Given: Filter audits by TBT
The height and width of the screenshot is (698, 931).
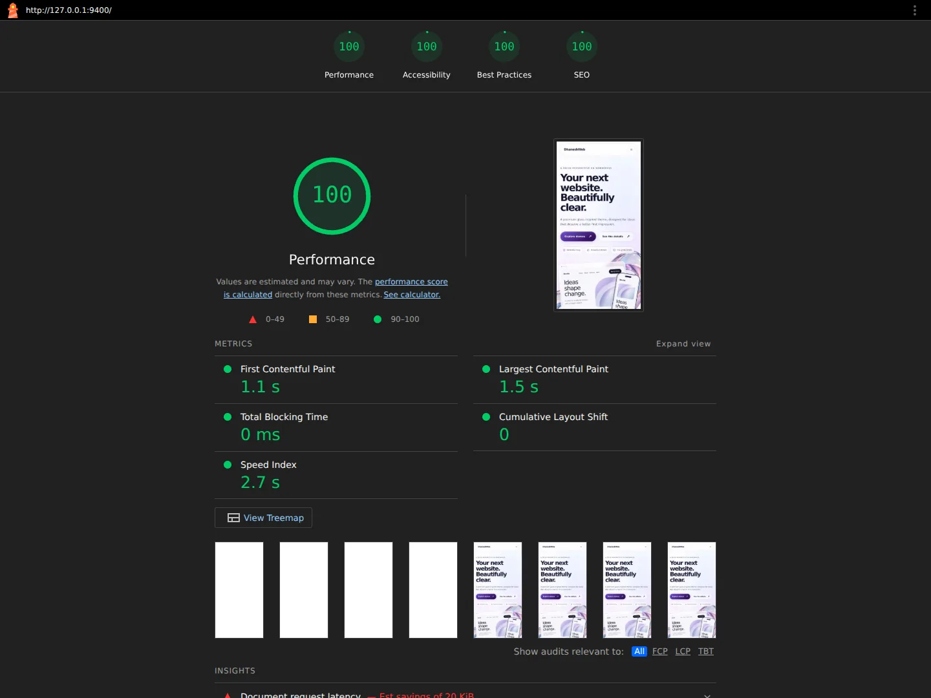Looking at the screenshot, I should point(706,651).
